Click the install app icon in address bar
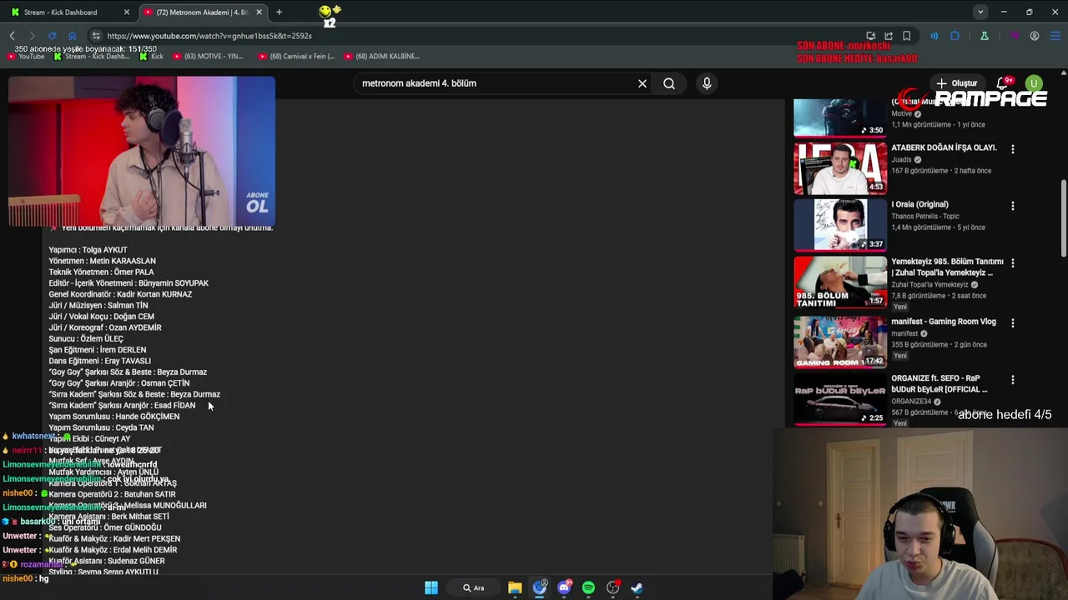The height and width of the screenshot is (600, 1068). [870, 36]
